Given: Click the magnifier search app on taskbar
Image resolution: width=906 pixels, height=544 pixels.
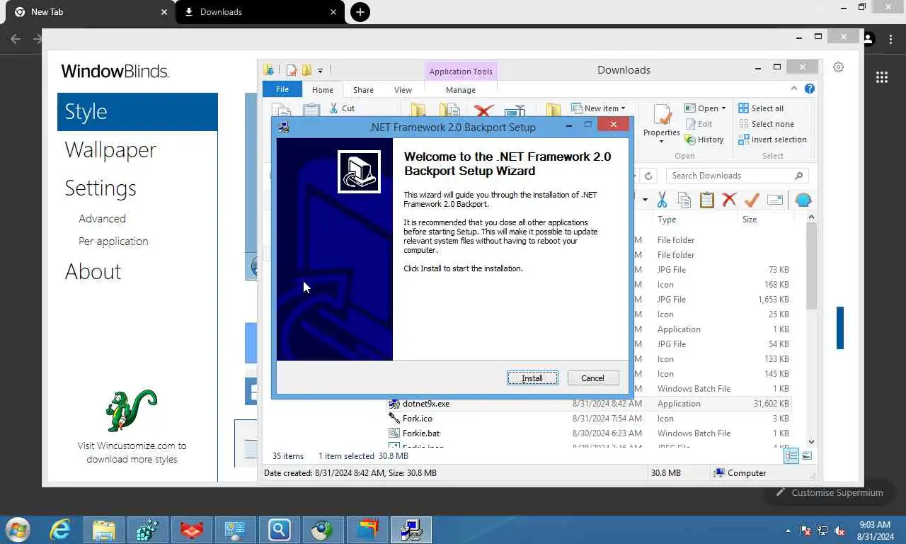Looking at the screenshot, I should (x=279, y=530).
